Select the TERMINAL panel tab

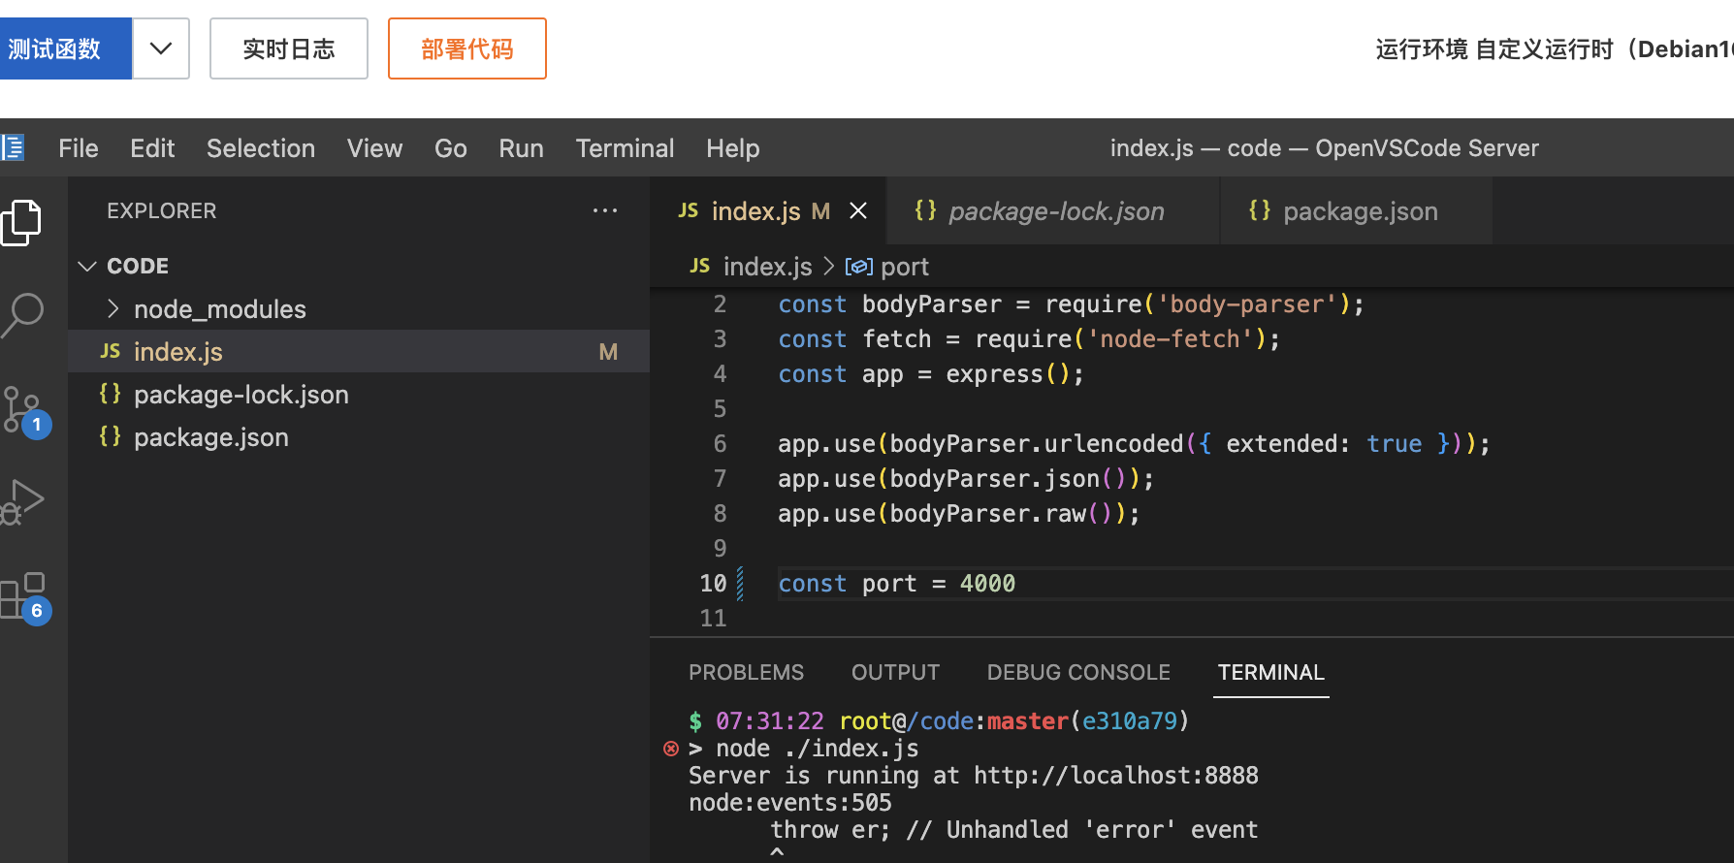(1270, 672)
